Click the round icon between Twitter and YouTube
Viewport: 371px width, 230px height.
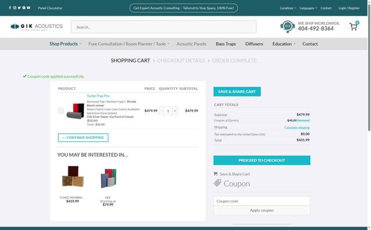tap(24, 8)
